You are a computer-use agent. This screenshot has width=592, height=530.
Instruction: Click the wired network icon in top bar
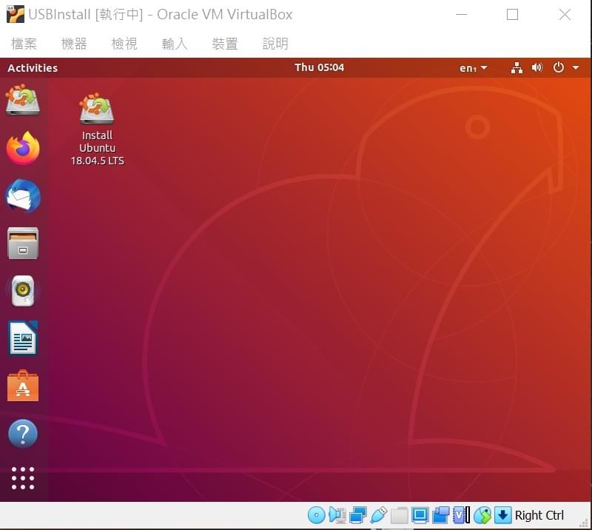pyautogui.click(x=517, y=68)
